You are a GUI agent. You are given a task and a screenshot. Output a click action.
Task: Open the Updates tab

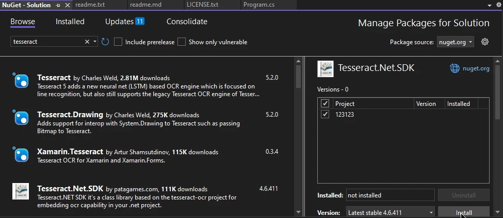(124, 22)
